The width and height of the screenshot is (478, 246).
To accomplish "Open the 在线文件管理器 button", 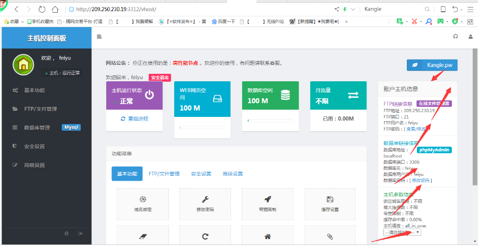I will (434, 103).
